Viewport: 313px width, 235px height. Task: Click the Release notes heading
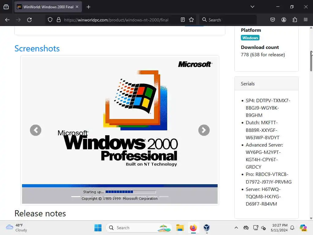(x=40, y=213)
